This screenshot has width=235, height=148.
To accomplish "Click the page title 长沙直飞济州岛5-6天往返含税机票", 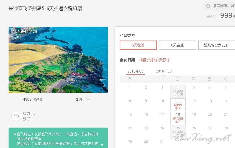I will 46,8.
